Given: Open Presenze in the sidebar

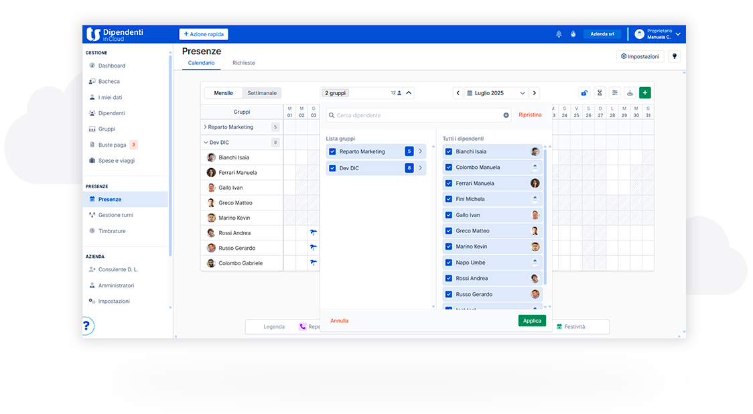Looking at the screenshot, I should tap(125, 200).
